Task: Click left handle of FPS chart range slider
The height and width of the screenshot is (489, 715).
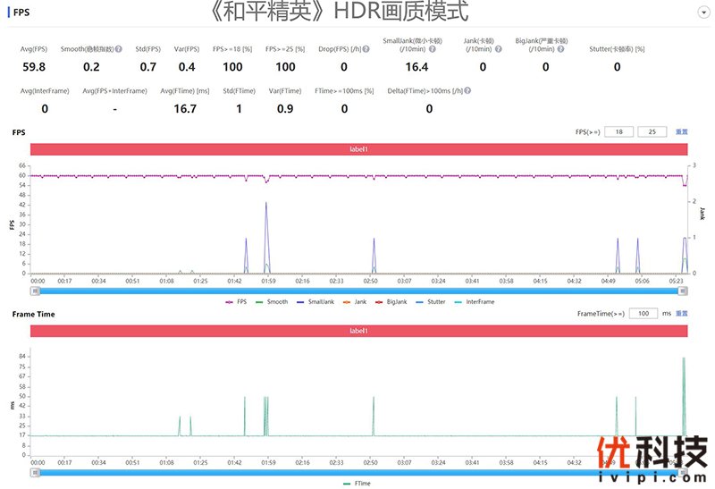Action: (x=35, y=290)
